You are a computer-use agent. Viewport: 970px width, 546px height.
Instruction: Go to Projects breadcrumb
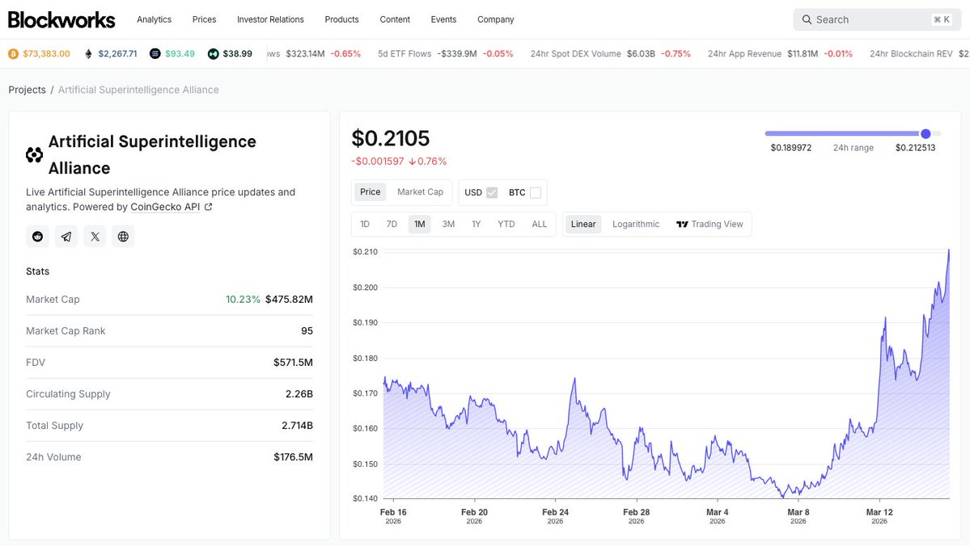(x=28, y=90)
